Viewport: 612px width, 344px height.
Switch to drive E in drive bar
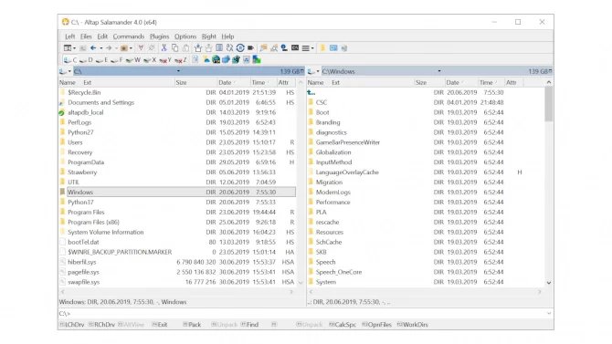coord(101,59)
